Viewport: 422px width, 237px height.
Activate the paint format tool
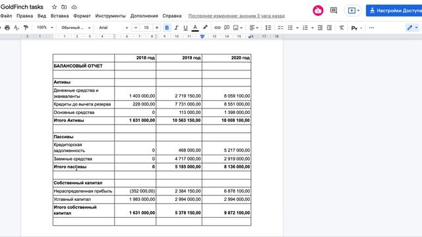26,28
